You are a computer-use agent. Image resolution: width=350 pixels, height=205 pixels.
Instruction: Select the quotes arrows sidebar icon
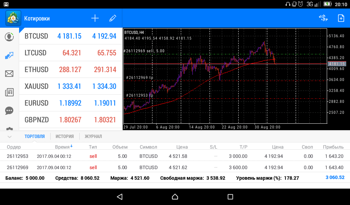click(x=9, y=55)
